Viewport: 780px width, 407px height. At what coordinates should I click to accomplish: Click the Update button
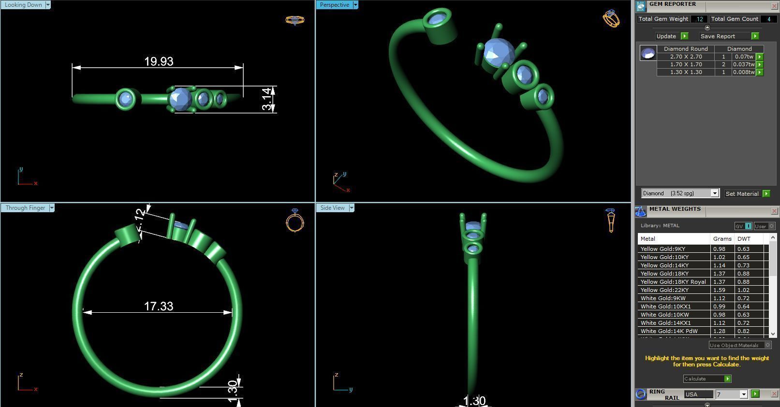click(x=668, y=36)
